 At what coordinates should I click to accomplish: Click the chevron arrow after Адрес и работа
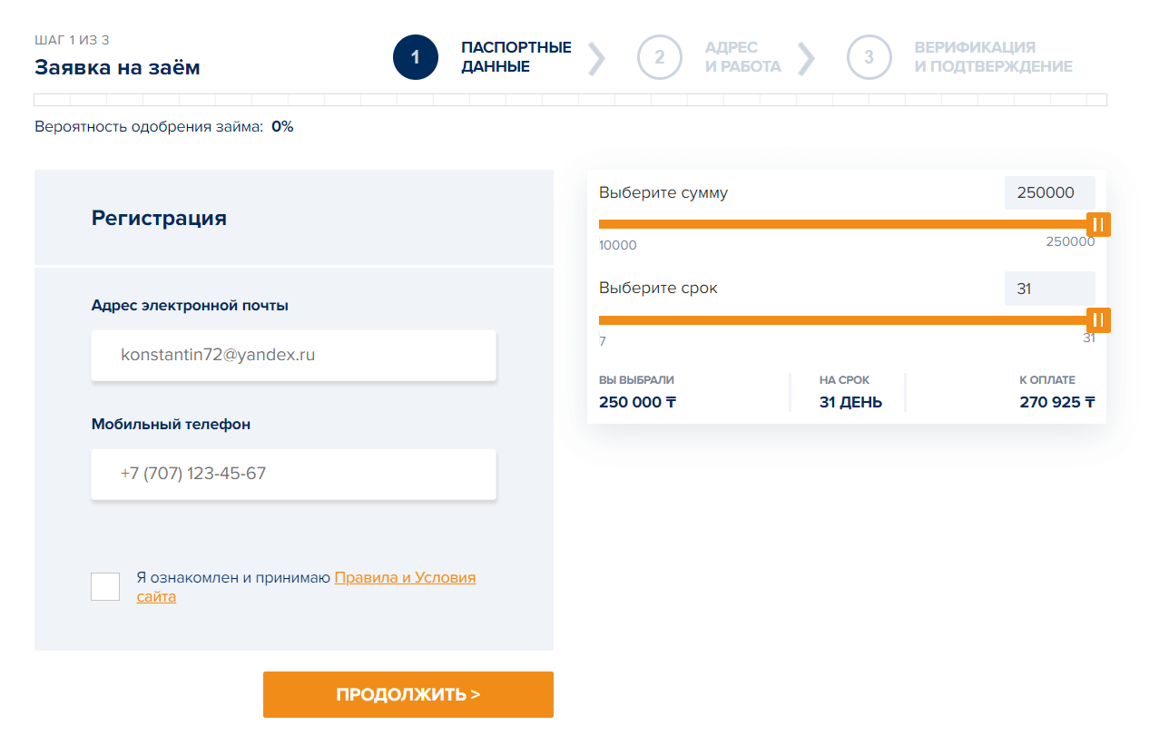point(807,56)
